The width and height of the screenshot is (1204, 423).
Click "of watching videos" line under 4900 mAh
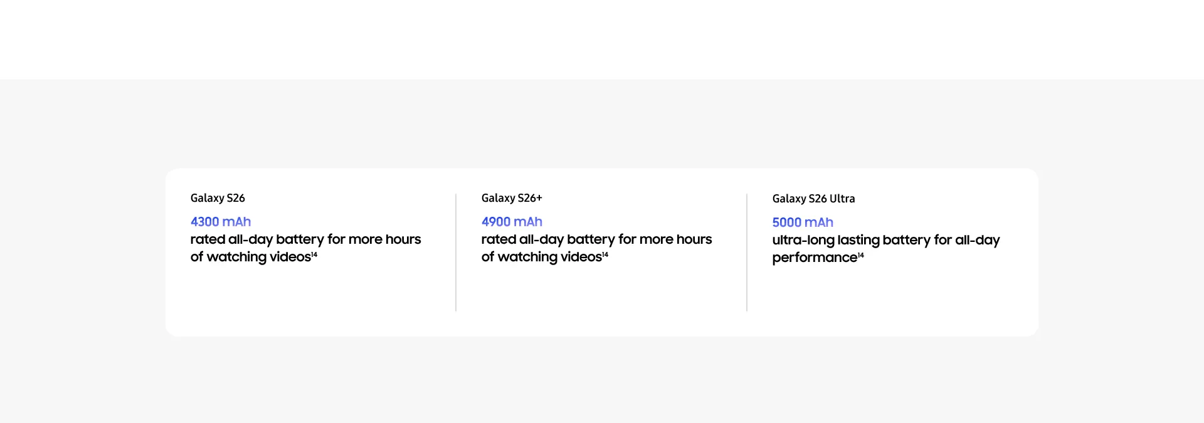point(541,257)
